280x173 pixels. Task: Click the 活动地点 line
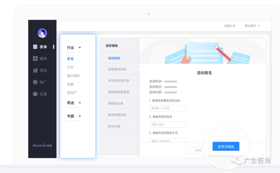[x=163, y=87]
